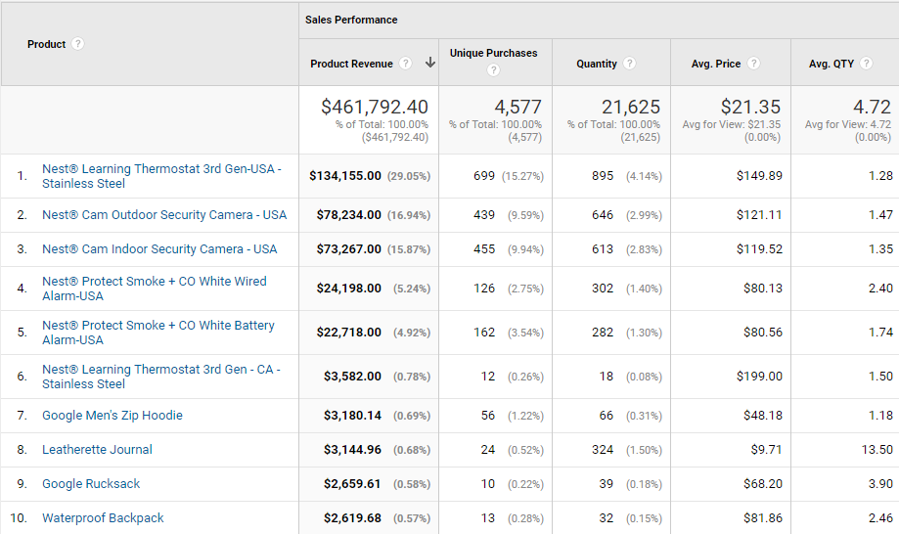The width and height of the screenshot is (899, 534).
Task: Click help icon next to Product header
Action: 78,44
